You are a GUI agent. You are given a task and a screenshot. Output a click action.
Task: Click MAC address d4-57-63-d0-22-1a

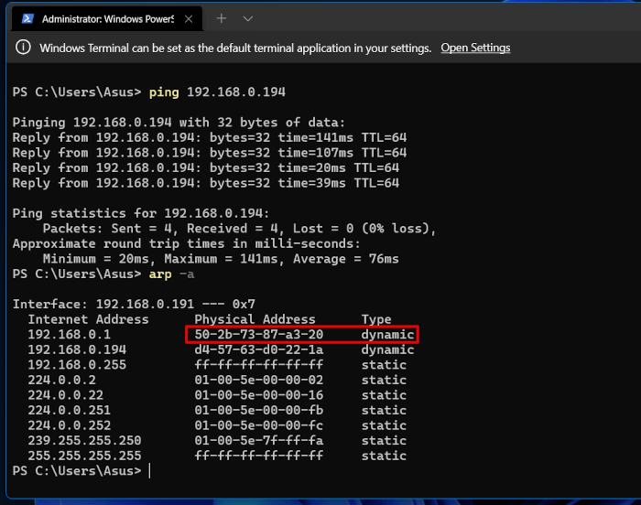259,349
